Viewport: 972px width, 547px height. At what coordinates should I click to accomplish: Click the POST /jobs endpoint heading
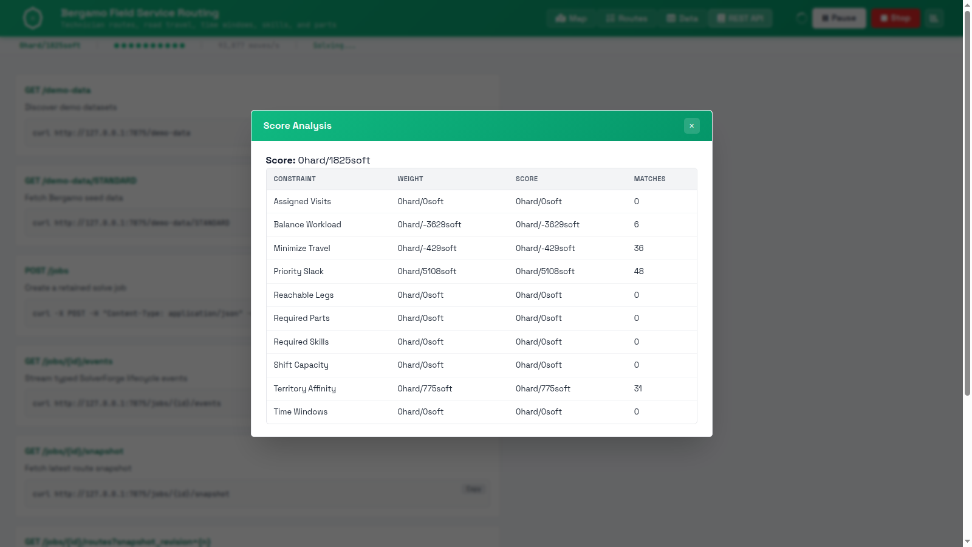pos(46,270)
